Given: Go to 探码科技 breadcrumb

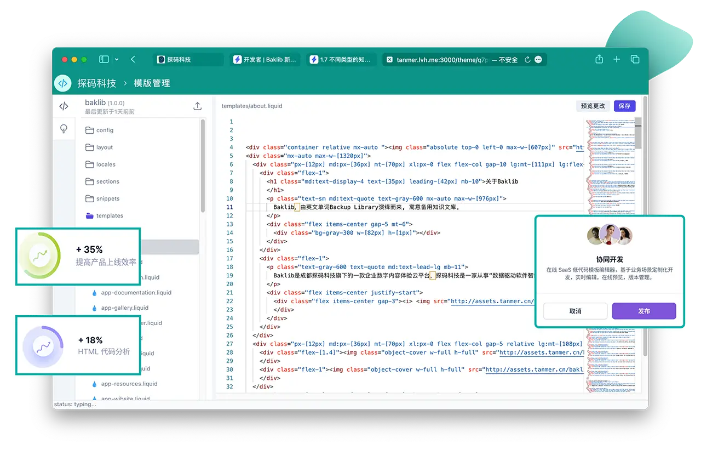Looking at the screenshot, I should (97, 83).
